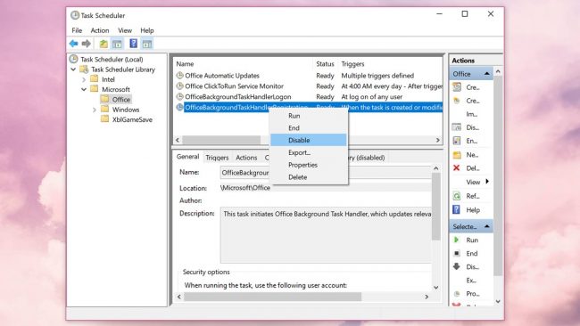580x326 pixels.
Task: Select the Office ClickToRun Service Monitor row
Action: click(x=308, y=86)
